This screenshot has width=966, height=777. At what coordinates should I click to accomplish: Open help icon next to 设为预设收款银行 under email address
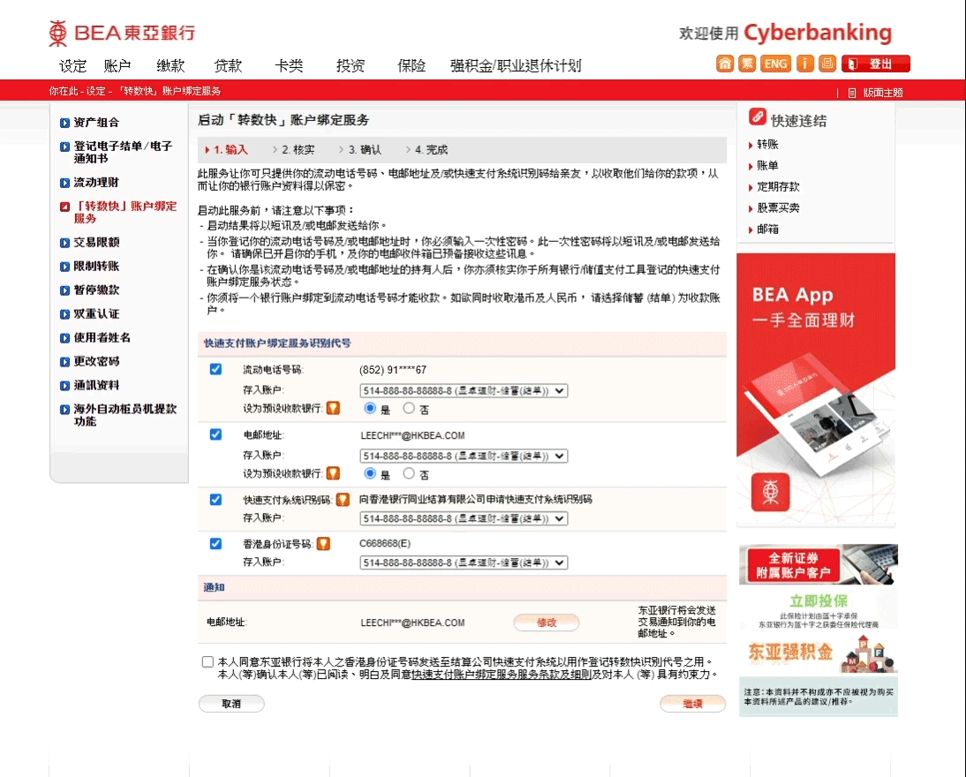pyautogui.click(x=333, y=473)
